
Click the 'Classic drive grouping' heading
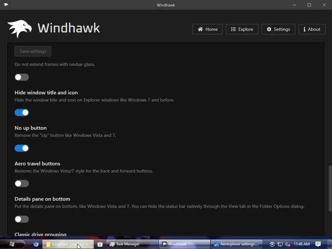click(x=41, y=234)
